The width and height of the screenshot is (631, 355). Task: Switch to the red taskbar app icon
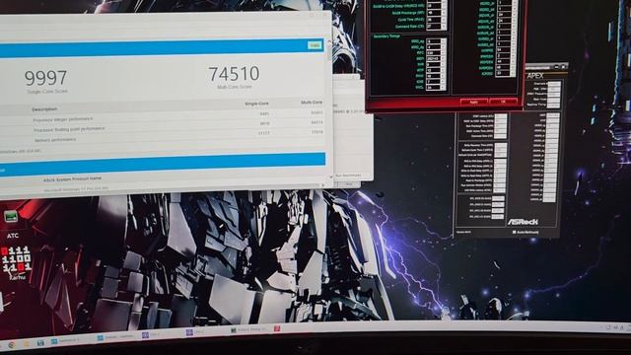pyautogui.click(x=277, y=328)
